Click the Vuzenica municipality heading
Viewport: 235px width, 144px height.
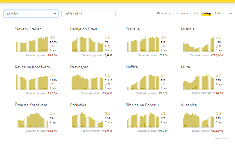click(189, 105)
